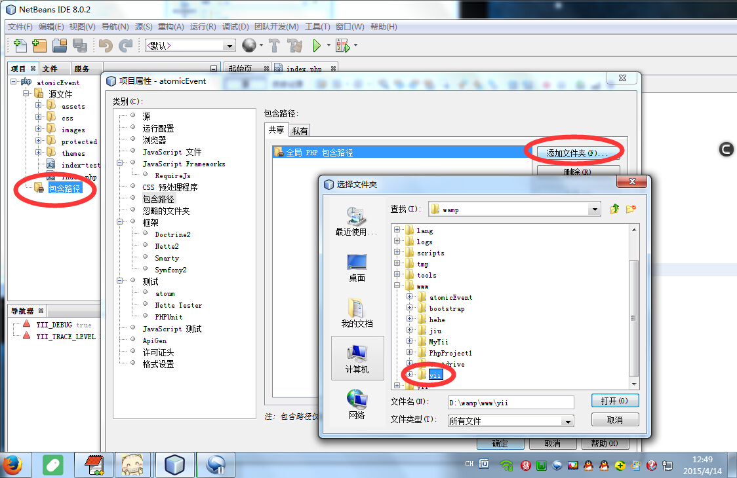Click the browser globe toolbar icon
Image resolution: width=737 pixels, height=478 pixels.
coord(249,45)
